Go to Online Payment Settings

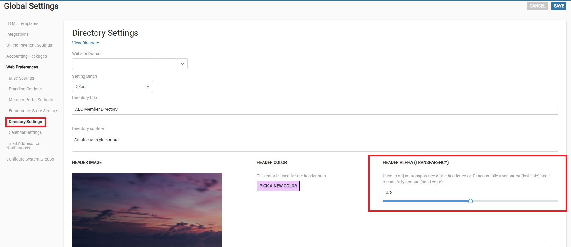(29, 45)
